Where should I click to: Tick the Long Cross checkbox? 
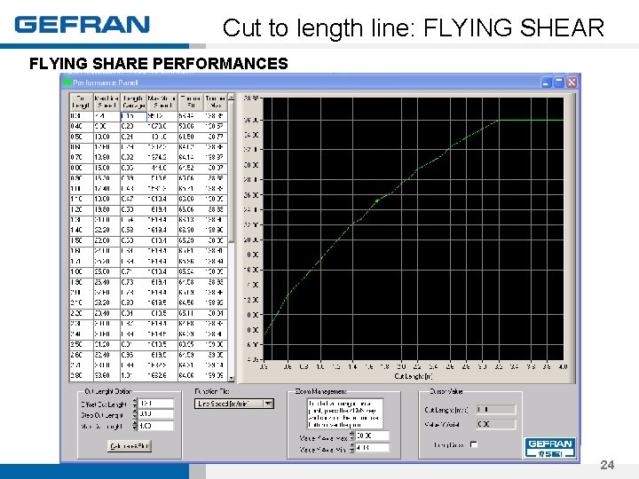point(474,444)
